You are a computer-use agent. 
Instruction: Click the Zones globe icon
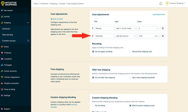(2, 47)
